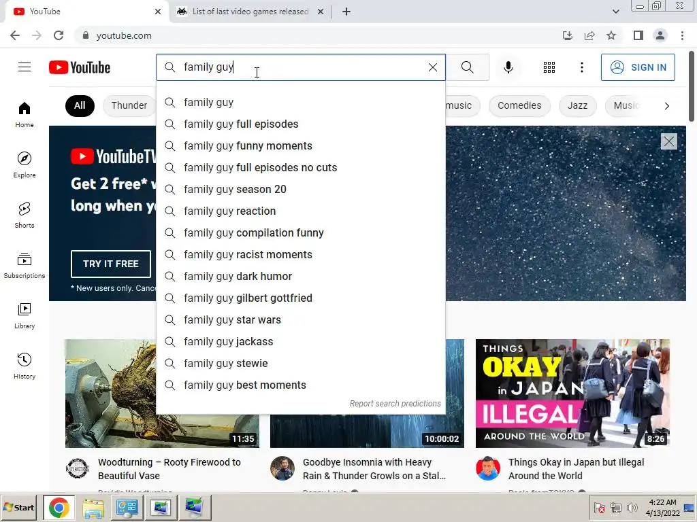697x522 pixels.
Task: Choose suggestion 'family guy funny moments'
Action: [300, 145]
